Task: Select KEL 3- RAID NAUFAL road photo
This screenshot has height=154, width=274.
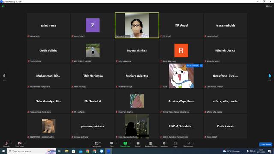Action: tap(93, 50)
